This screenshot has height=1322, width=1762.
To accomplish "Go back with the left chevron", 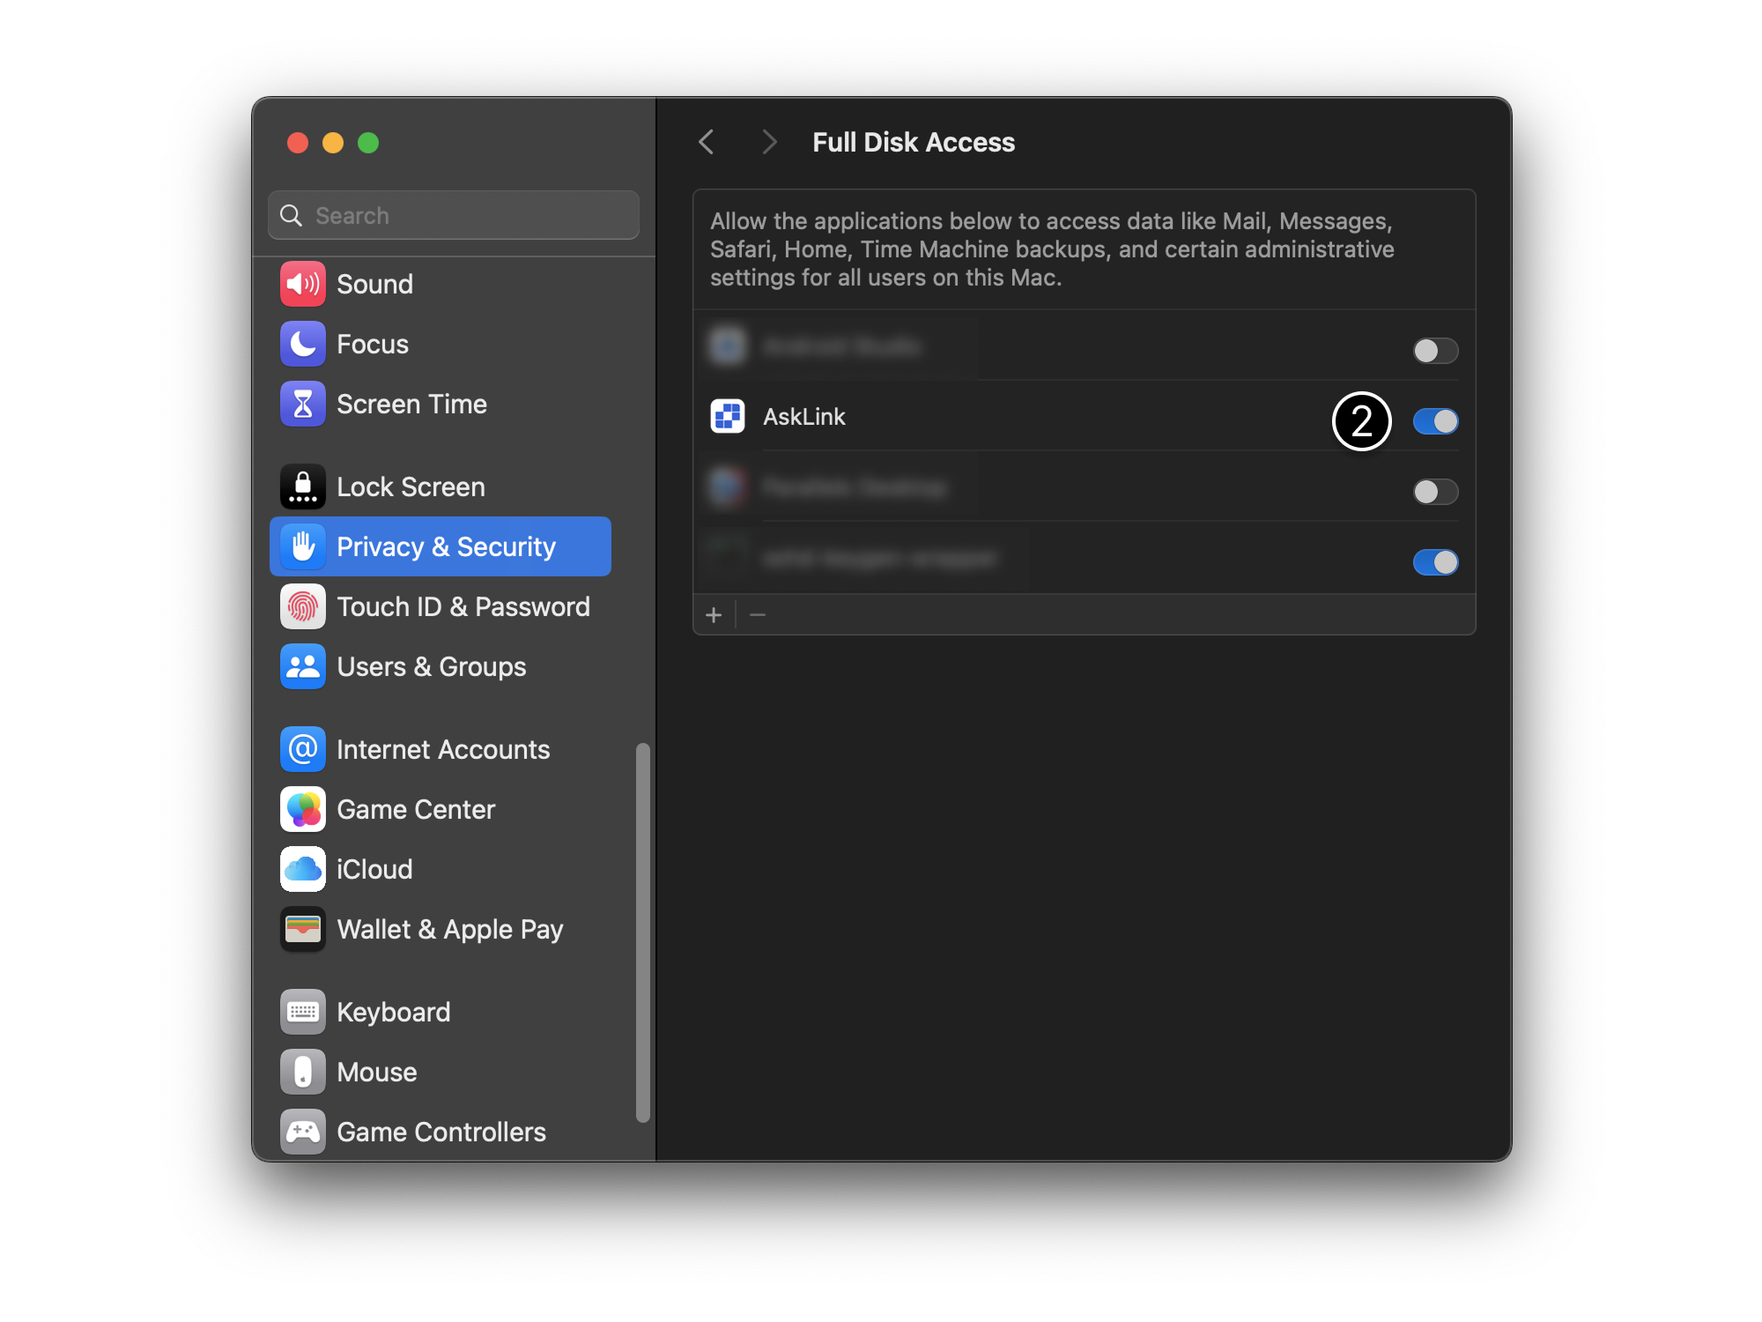I will (707, 142).
